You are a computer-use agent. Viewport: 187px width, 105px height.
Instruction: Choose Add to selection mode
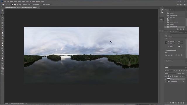(x=15, y=5)
